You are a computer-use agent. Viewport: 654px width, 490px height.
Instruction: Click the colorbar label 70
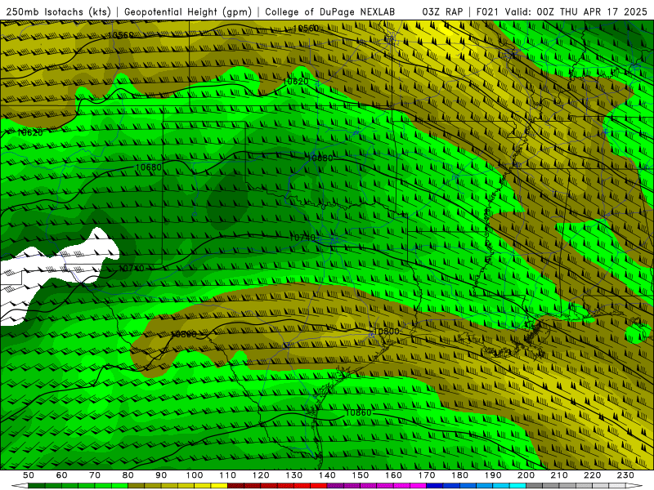pyautogui.click(x=95, y=475)
